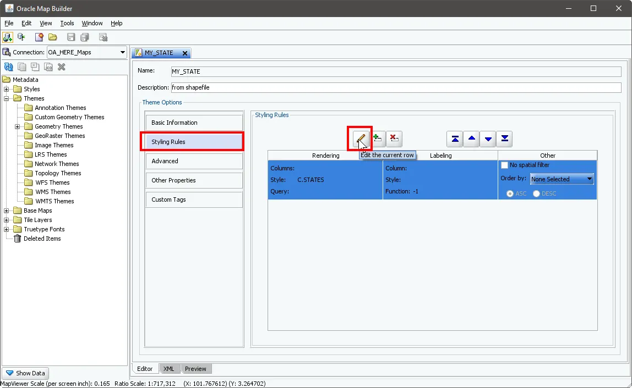Viewport: 632px width, 388px height.
Task: Collapse the Themes tree node
Action: [7, 98]
